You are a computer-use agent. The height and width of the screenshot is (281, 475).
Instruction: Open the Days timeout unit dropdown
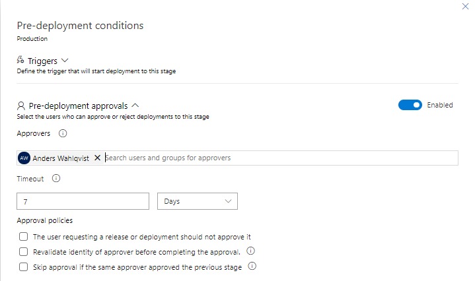(x=197, y=201)
